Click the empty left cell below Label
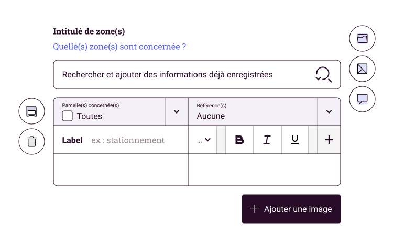 pyautogui.click(x=121, y=170)
